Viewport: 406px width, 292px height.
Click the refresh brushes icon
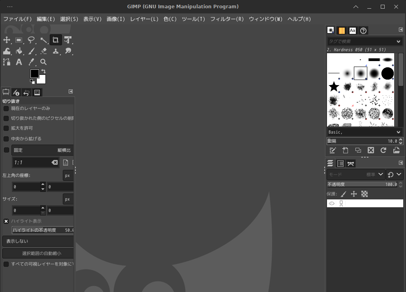383,150
